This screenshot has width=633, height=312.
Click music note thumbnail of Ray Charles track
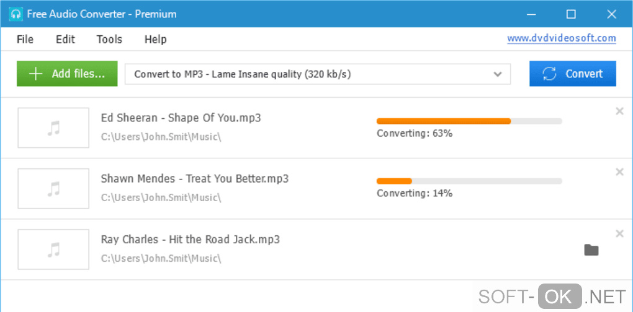53,249
